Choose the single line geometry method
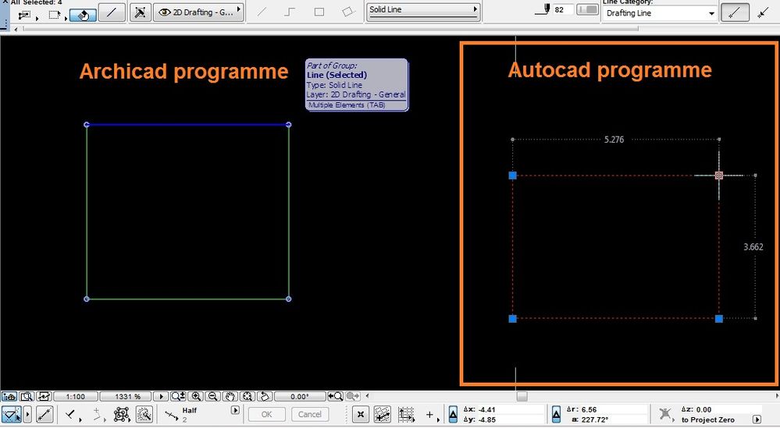The height and width of the screenshot is (428, 780). click(x=261, y=12)
